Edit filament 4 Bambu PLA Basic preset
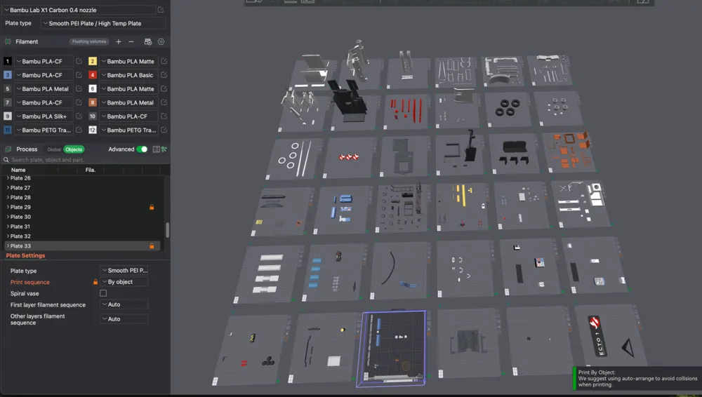 click(x=164, y=75)
